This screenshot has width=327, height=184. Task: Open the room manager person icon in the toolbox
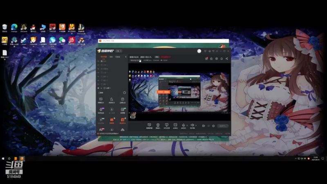click(112, 100)
